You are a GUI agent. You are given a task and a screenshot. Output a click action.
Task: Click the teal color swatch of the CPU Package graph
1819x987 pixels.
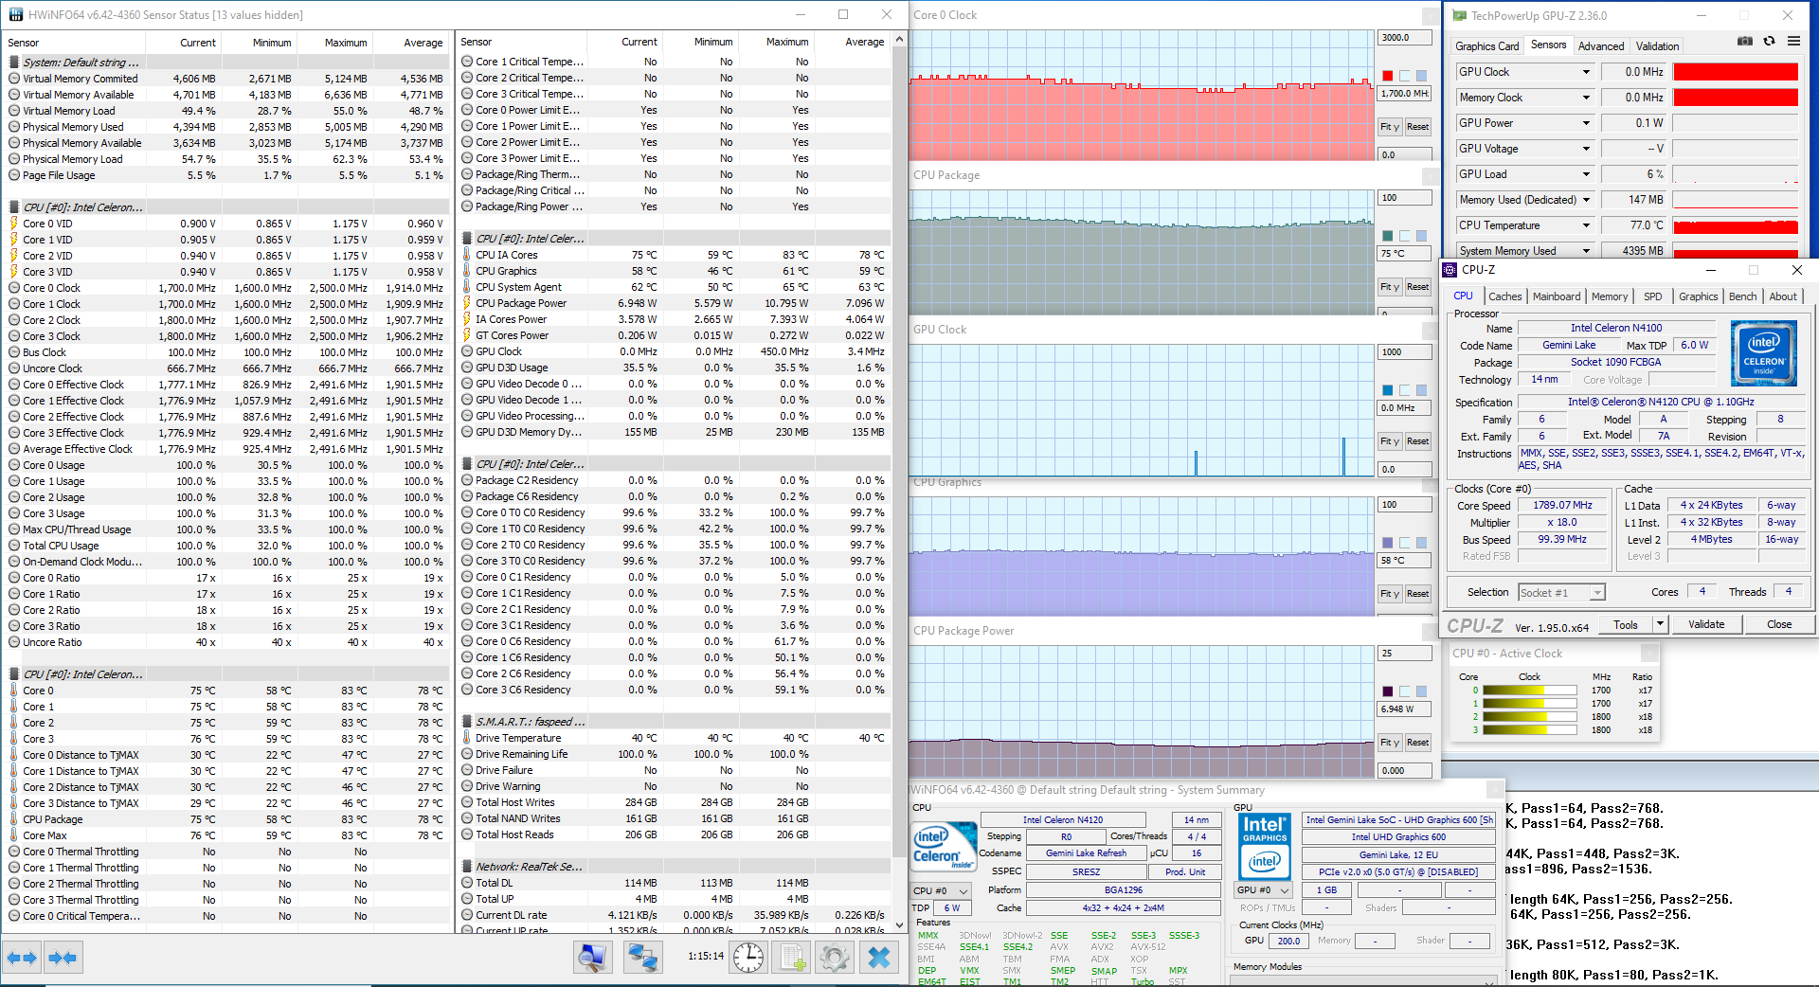coord(1388,236)
